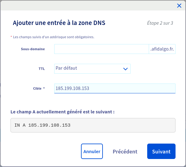186x167 pixels.
Task: Click the 'TTL' label
Action: pyautogui.click(x=42, y=69)
